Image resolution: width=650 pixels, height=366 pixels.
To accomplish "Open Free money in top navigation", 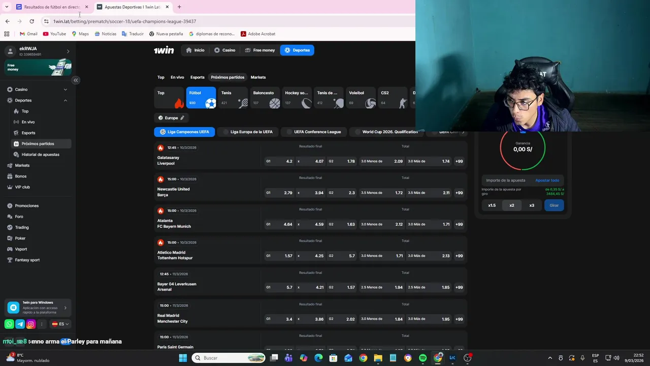I will point(259,50).
